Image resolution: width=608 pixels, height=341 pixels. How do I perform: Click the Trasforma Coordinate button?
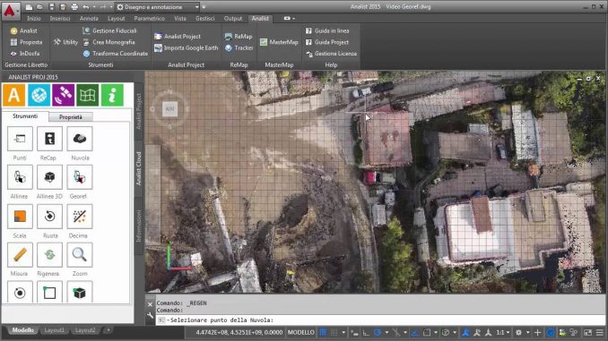[x=116, y=54]
